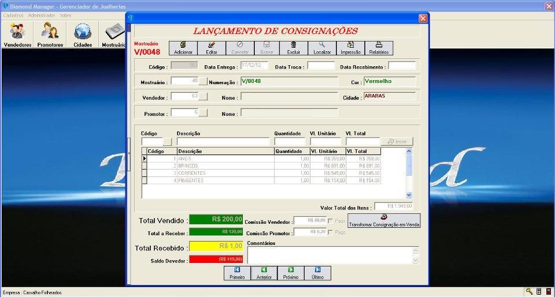Open the Cidades globe icon
Screen dimensions: 555x297
click(x=83, y=36)
